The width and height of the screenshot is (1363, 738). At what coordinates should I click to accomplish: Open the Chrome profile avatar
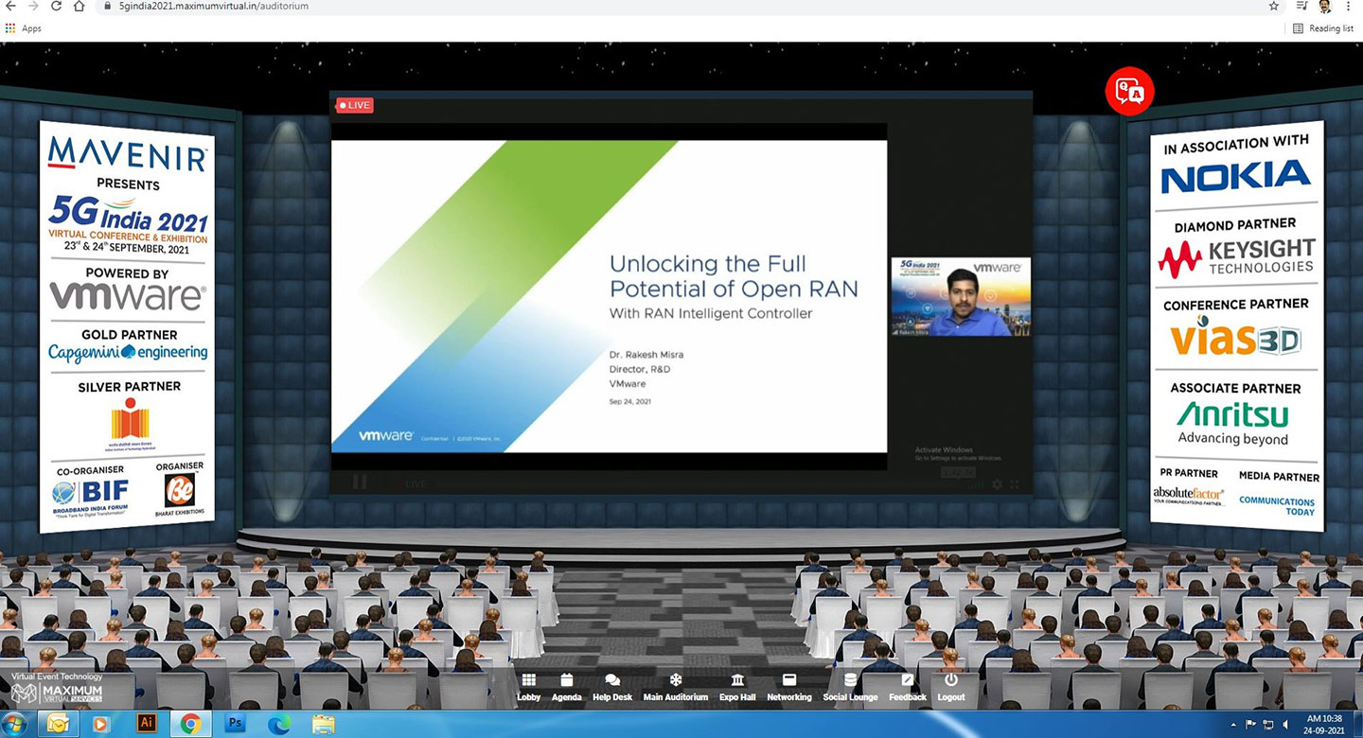(x=1325, y=6)
